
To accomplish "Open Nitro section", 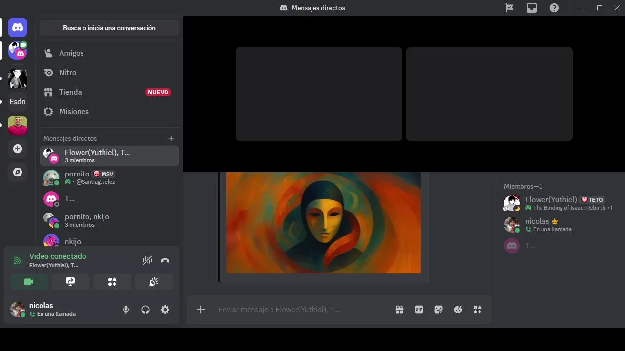I will [109, 72].
